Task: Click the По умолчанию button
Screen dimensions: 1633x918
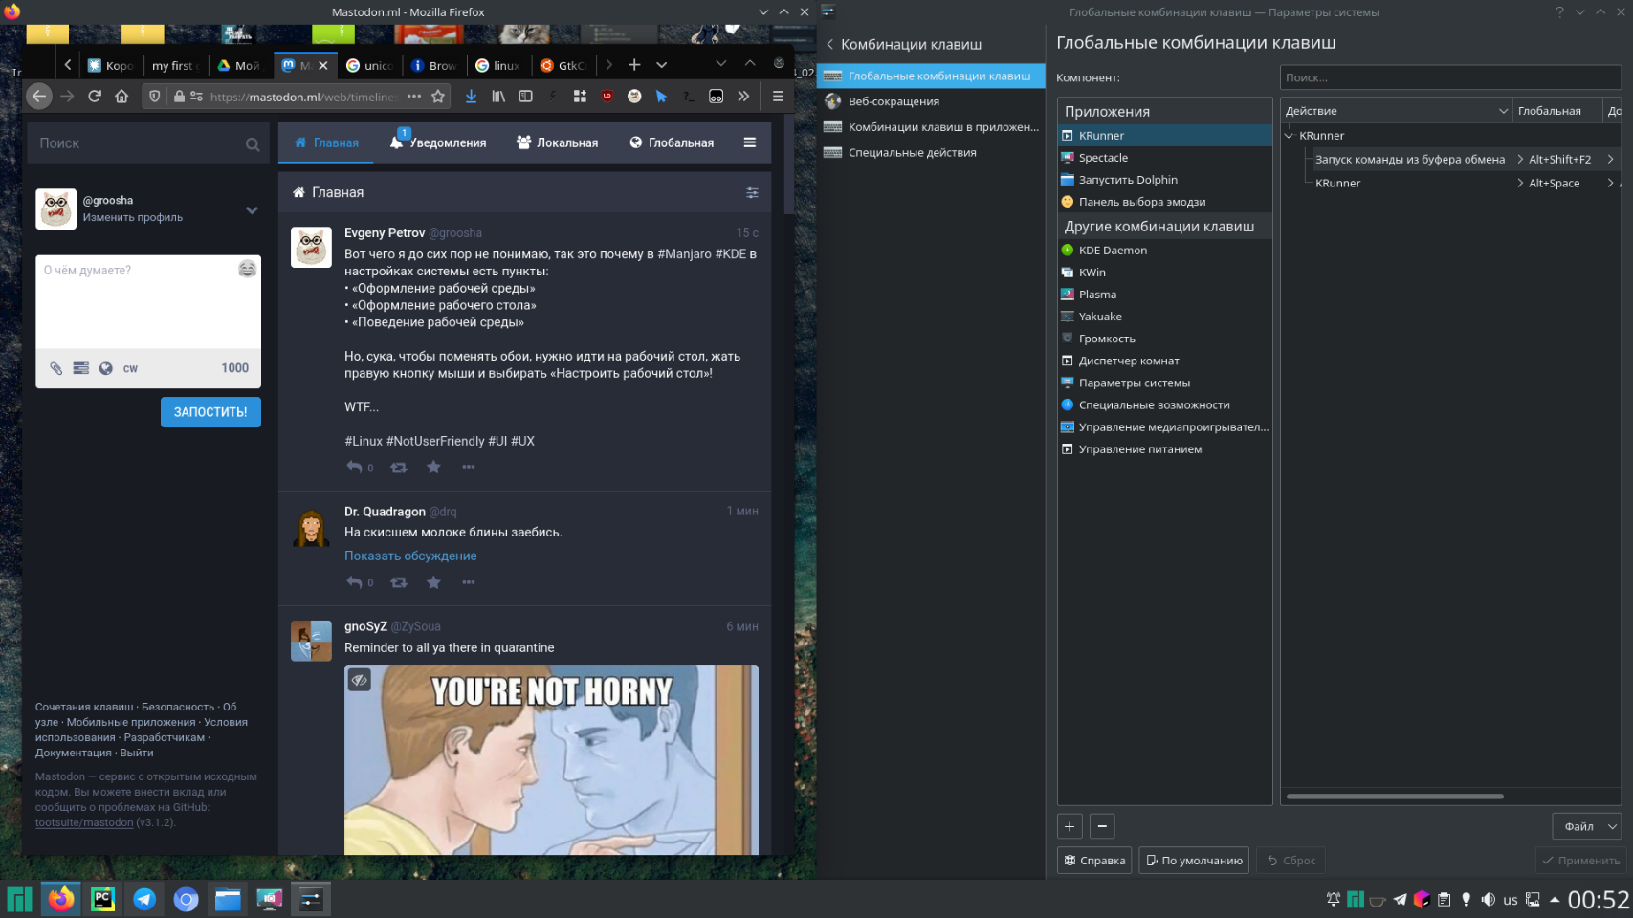Action: coord(1194,861)
